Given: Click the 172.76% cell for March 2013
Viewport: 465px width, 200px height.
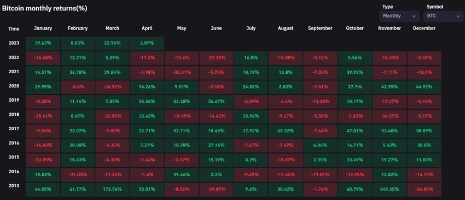Looking at the screenshot, I should pos(112,189).
